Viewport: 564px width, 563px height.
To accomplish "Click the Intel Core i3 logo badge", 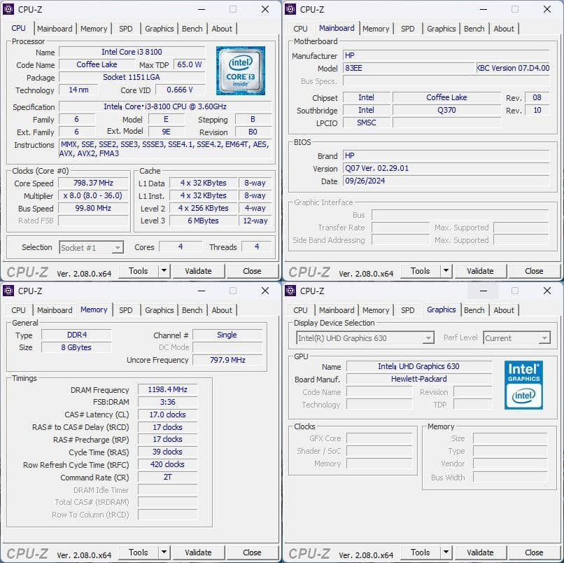I will [241, 71].
